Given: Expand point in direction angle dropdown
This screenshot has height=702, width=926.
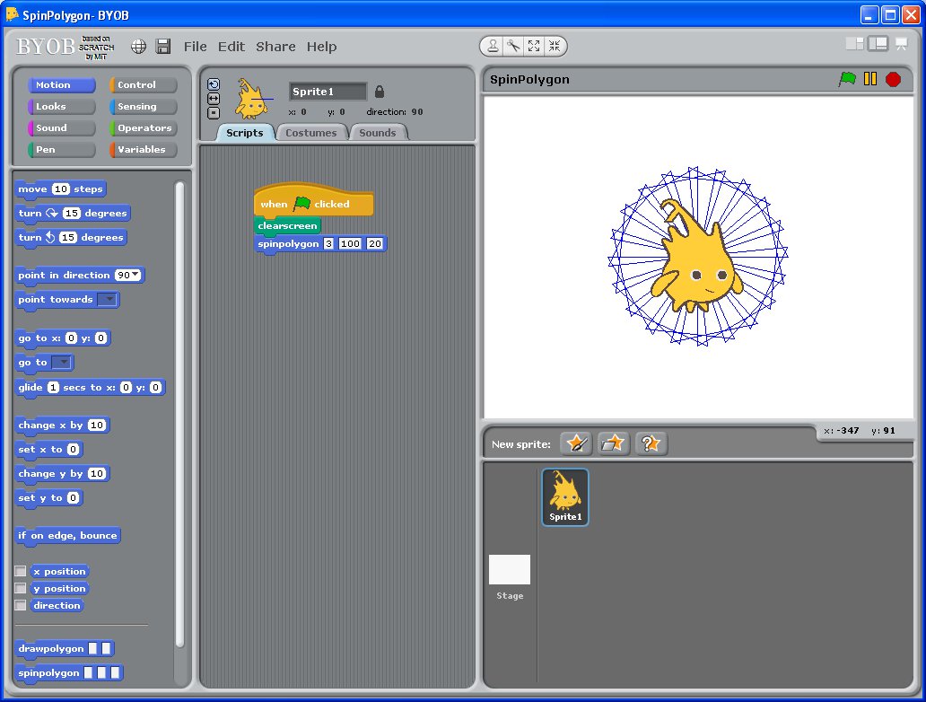Looking at the screenshot, I should pos(136,275).
